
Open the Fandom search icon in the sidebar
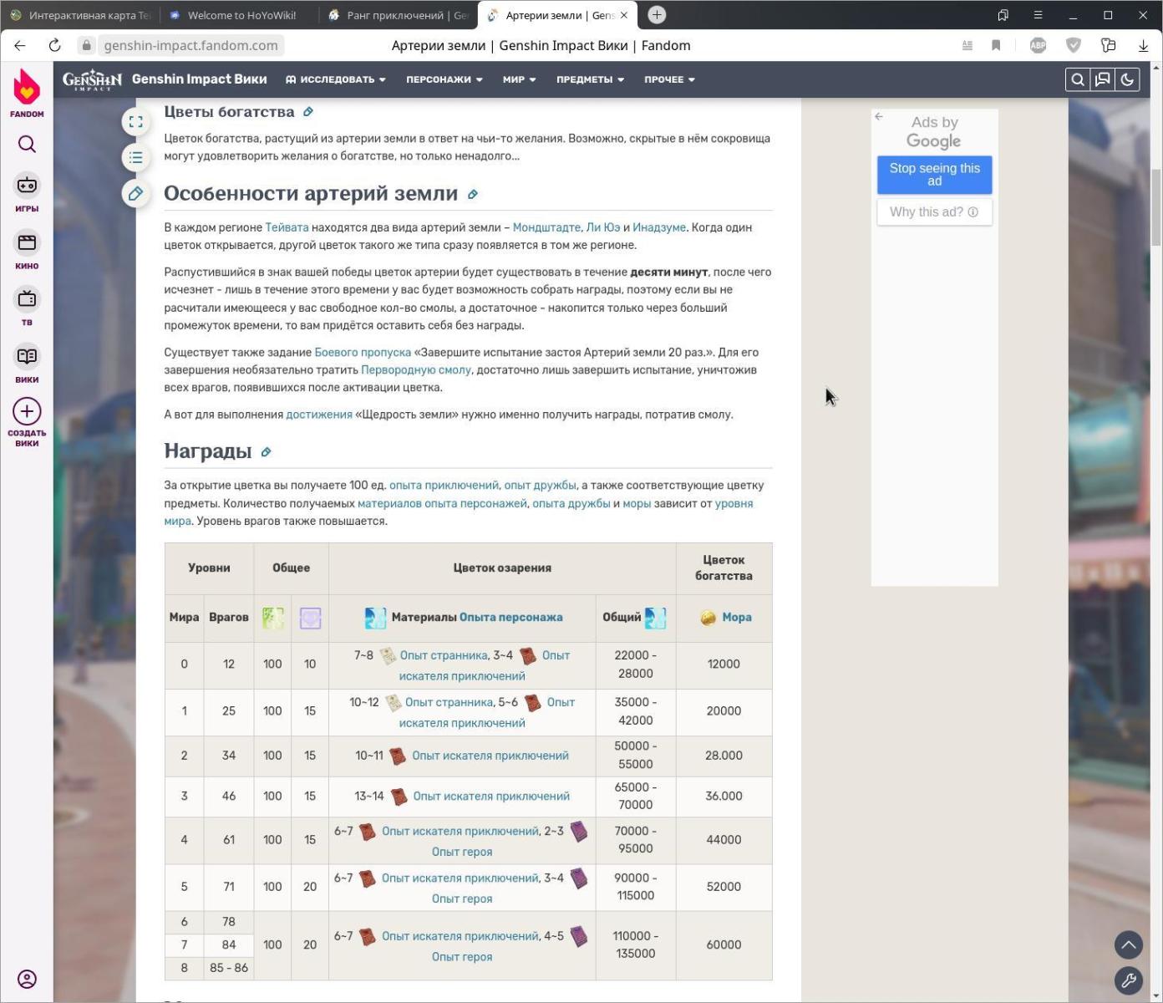pos(27,145)
